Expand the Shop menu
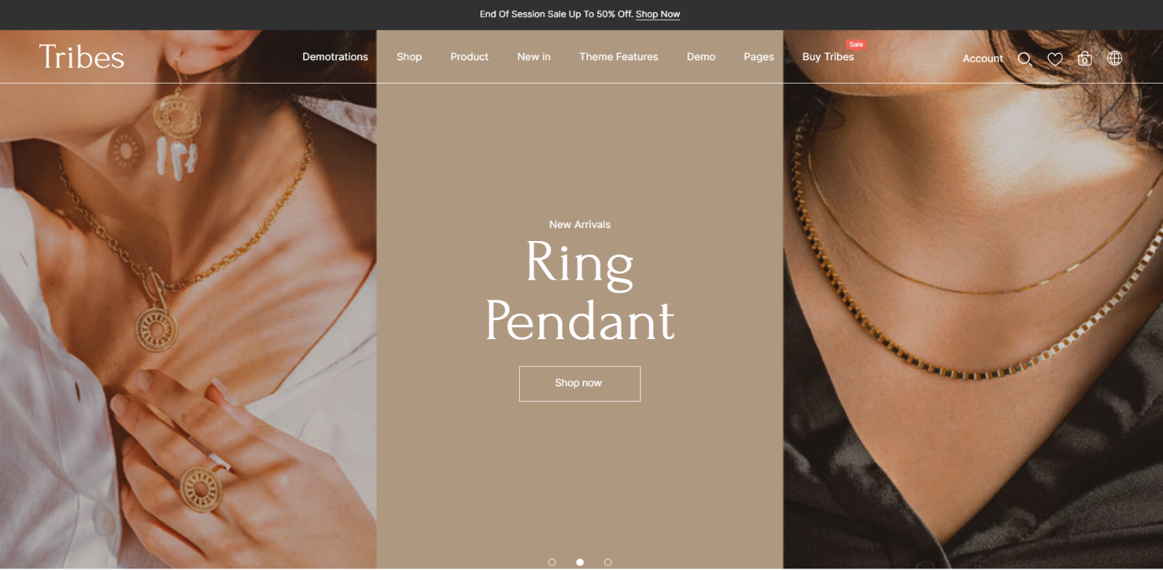This screenshot has height=570, width=1163. (x=409, y=57)
